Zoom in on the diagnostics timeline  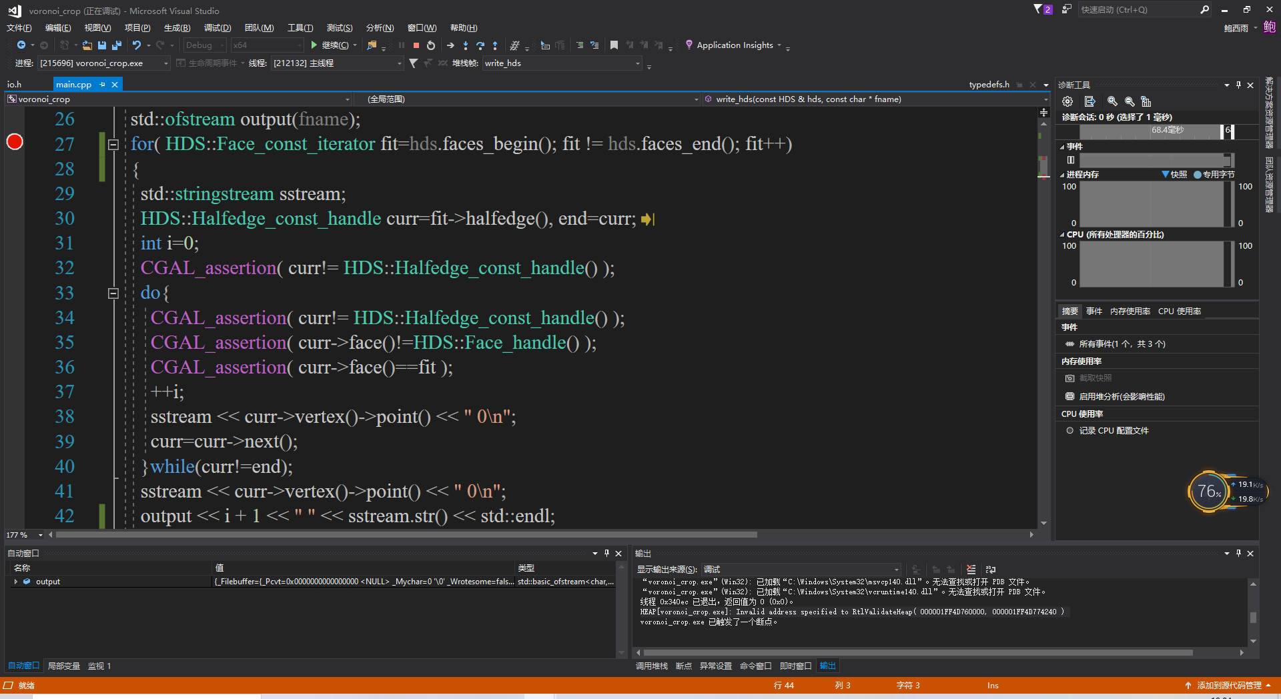tap(1112, 101)
